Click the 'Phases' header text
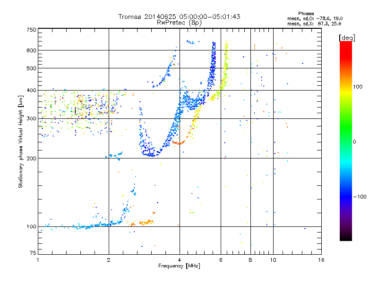Viewport: 378px width, 283px height. coord(306,14)
